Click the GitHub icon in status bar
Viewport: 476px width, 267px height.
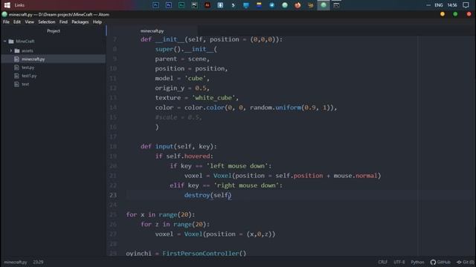tap(433, 262)
